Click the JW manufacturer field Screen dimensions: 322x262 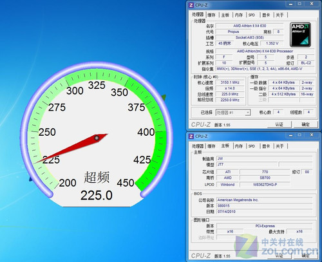coord(265,158)
